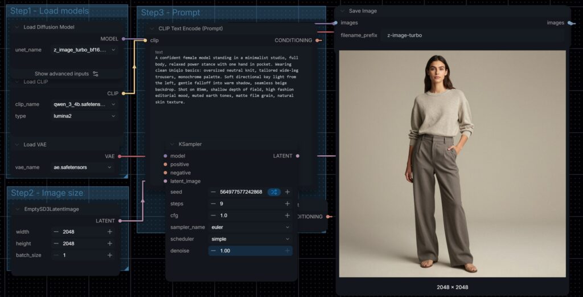This screenshot has width=583, height=297.
Task: Collapse the CLIP Text Encode (Prompt) node
Action: click(152, 29)
